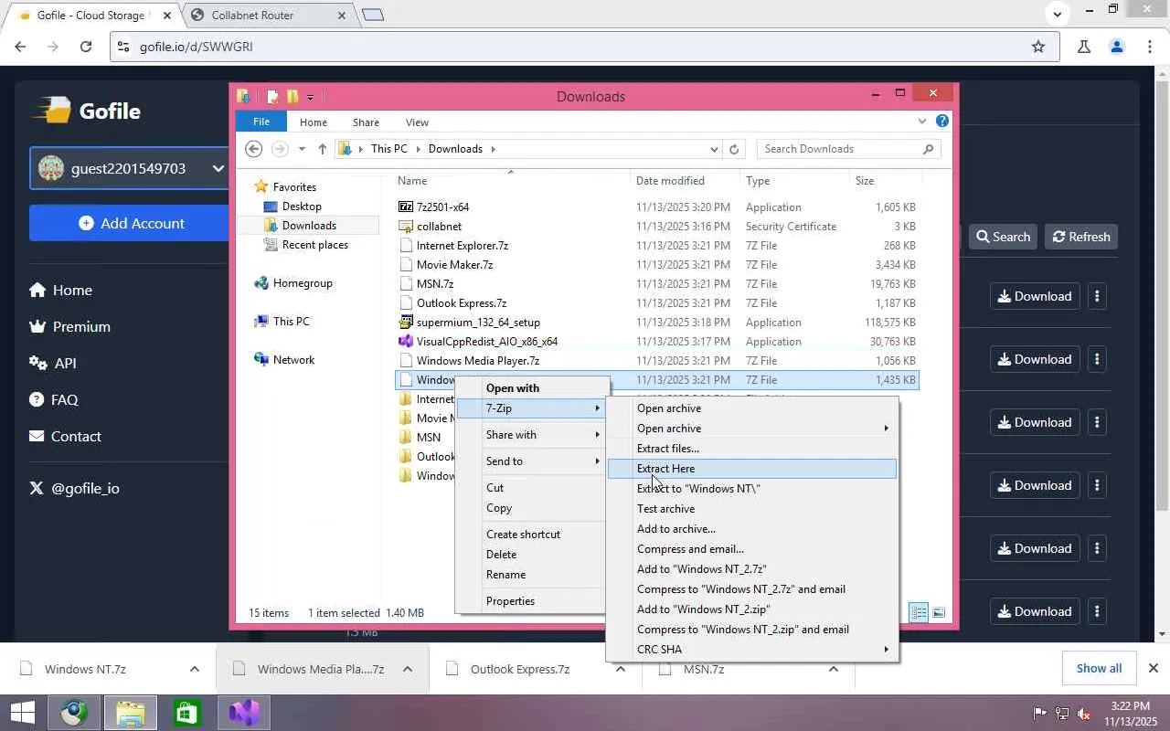Open the browser profile avatar icon
Image resolution: width=1170 pixels, height=731 pixels.
point(1117,47)
